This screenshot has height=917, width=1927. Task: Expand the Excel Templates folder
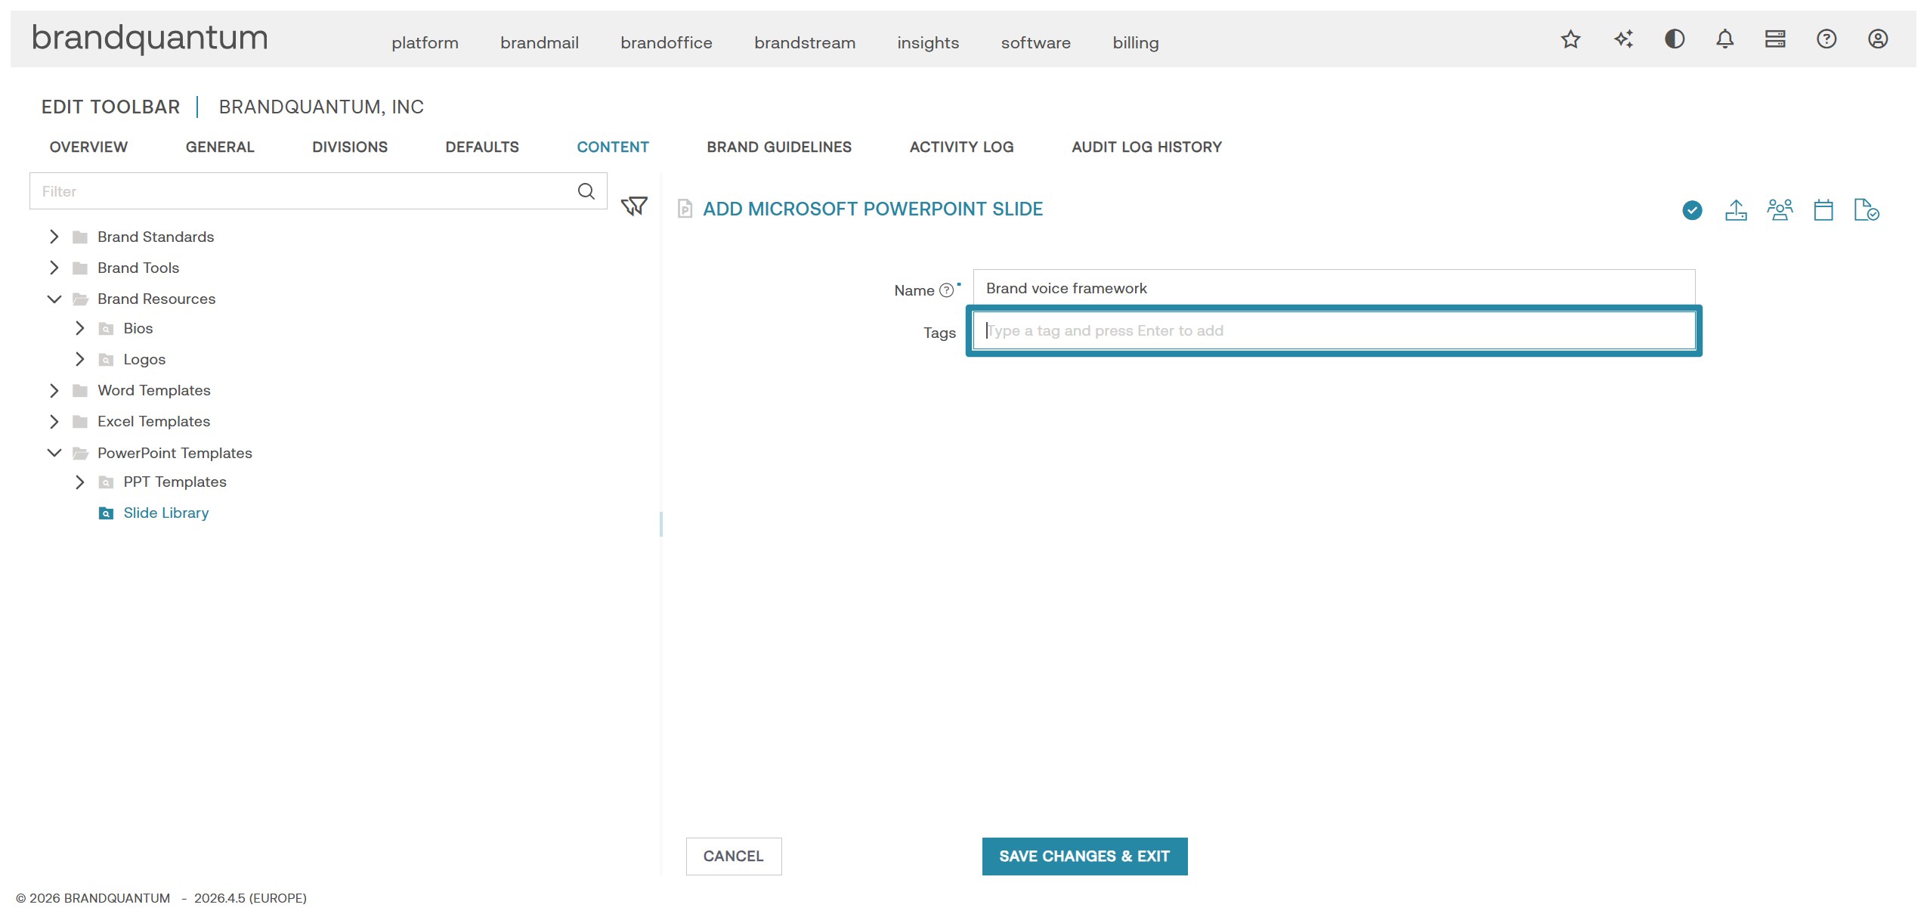tap(54, 421)
